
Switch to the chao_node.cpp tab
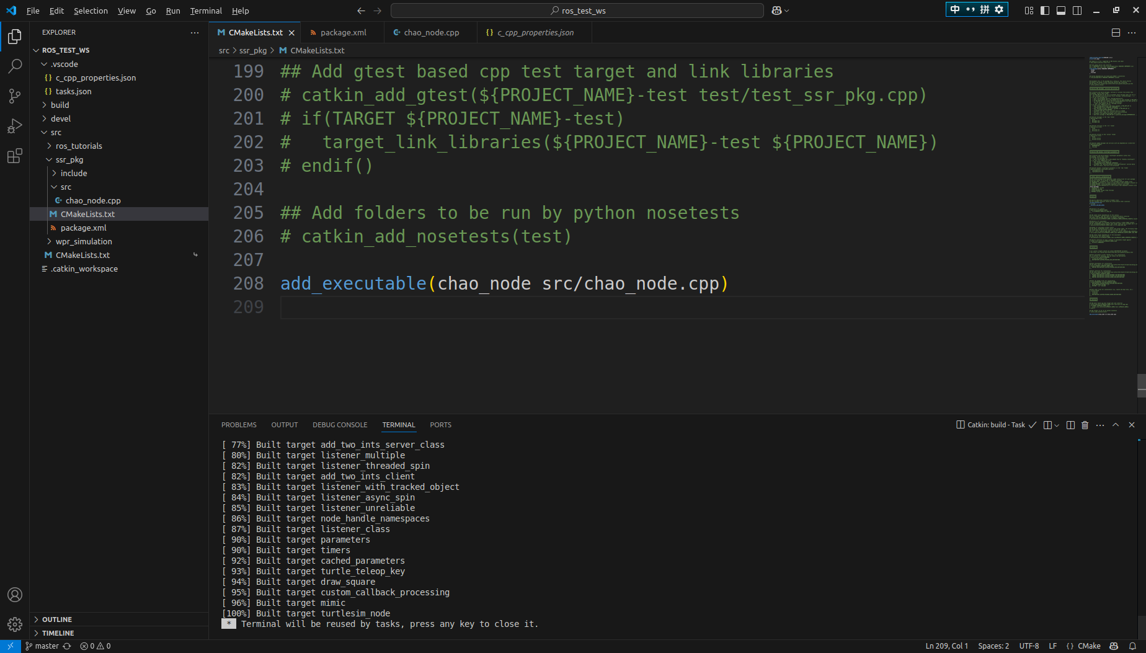(431, 32)
